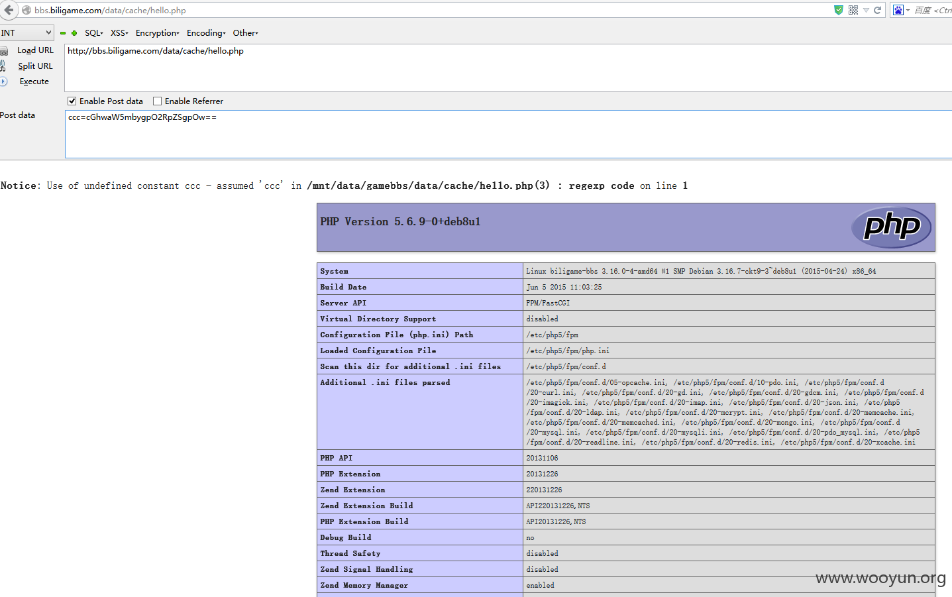Open the Encryption menu

tap(158, 33)
